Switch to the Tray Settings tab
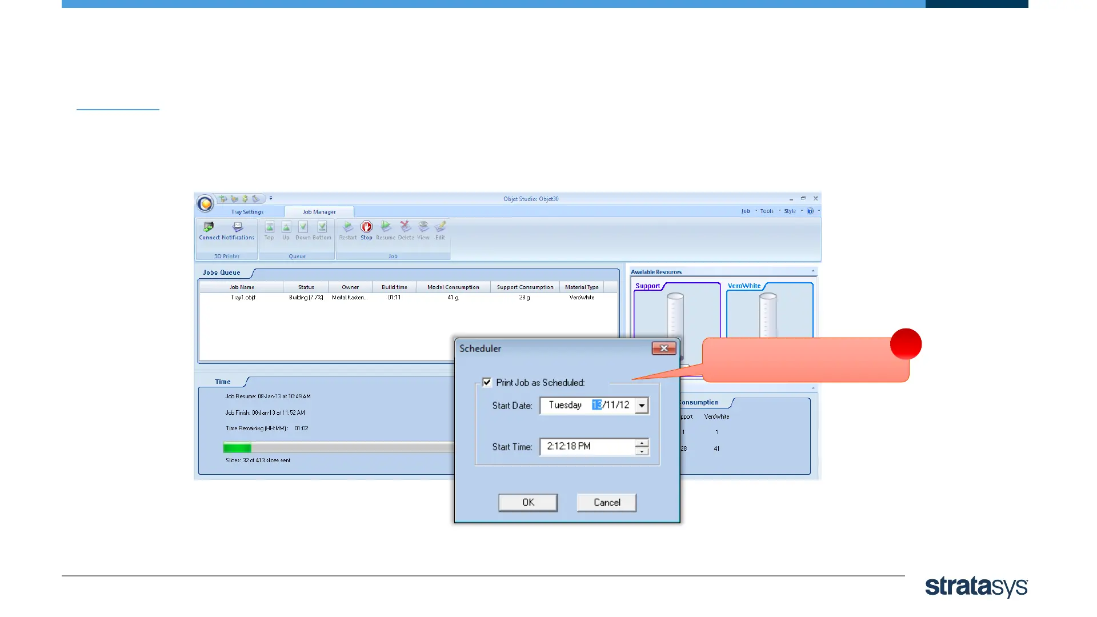1097x617 pixels. [247, 212]
